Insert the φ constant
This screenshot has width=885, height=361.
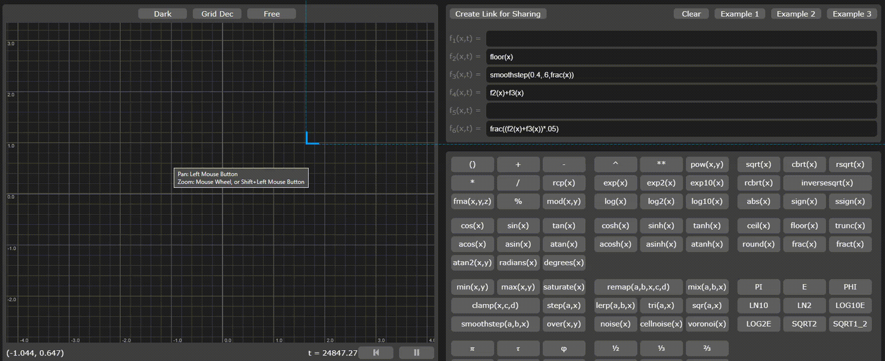click(x=564, y=349)
